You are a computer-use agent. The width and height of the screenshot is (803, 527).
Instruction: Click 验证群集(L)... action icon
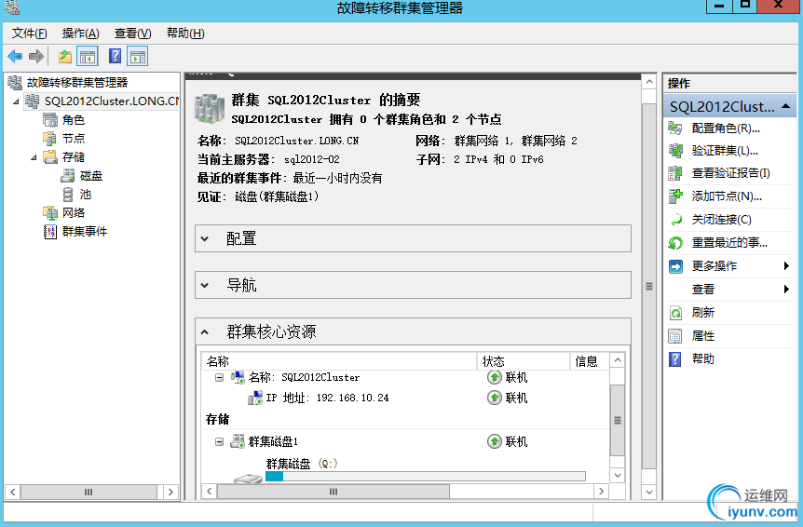675,151
